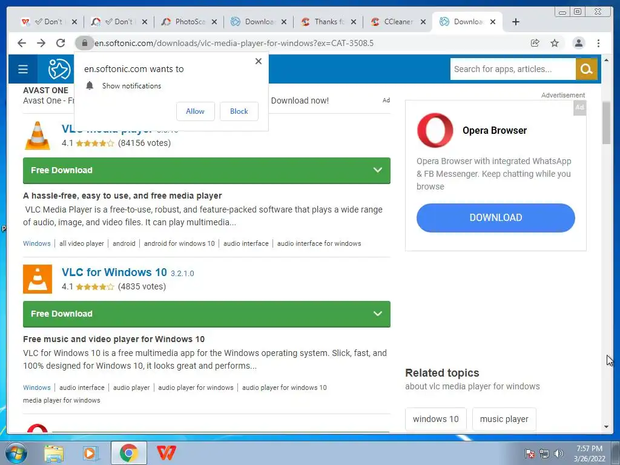Image resolution: width=620 pixels, height=465 pixels.
Task: Bookmark this page with the star
Action: (x=555, y=43)
